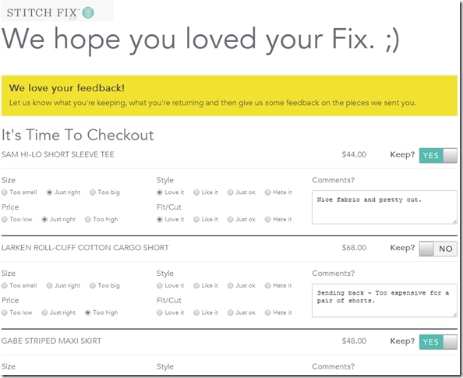Click the Stitch Fix logo icon

pos(88,12)
